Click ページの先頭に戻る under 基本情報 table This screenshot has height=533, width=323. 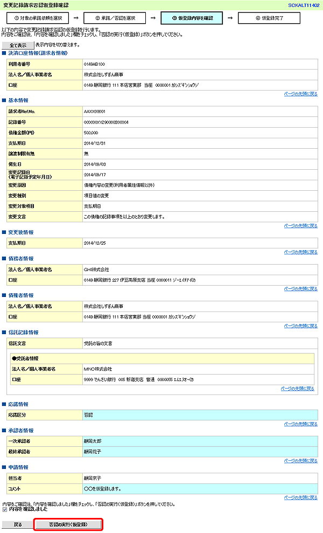pos(300,226)
